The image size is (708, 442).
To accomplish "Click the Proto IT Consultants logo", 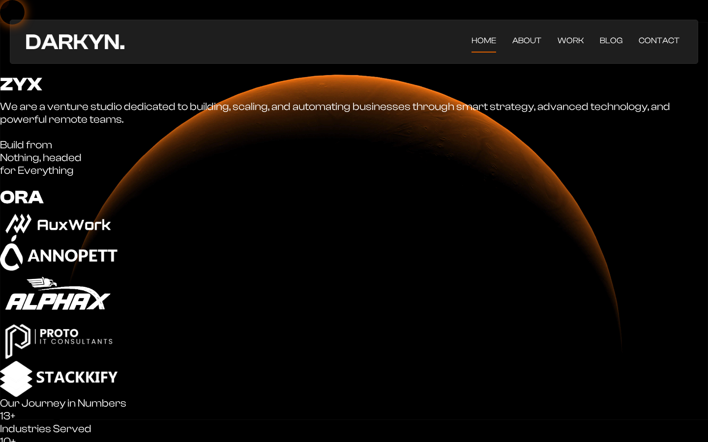I will click(x=59, y=341).
